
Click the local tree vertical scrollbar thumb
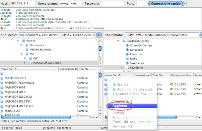coord(100,48)
